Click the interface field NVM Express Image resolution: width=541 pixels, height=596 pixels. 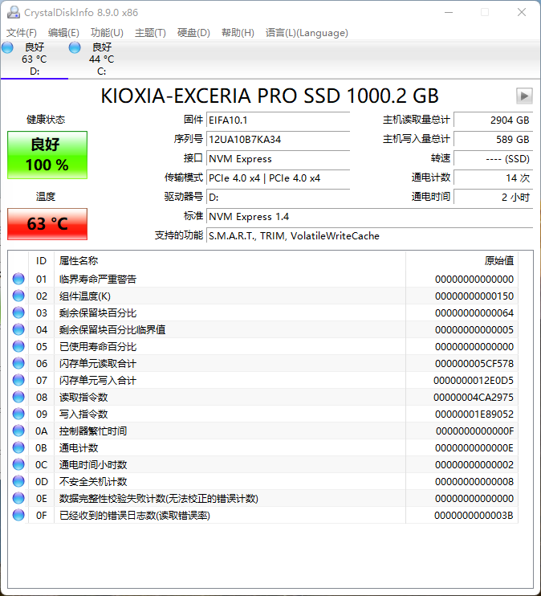point(278,159)
